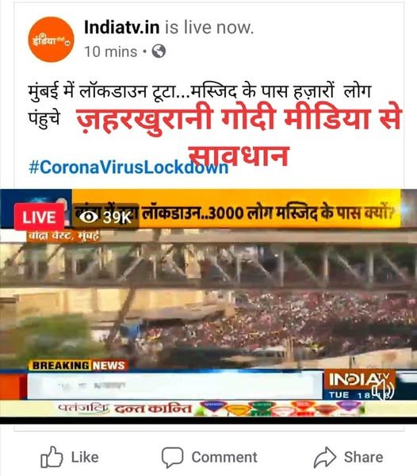417x476 pixels.
Task: Click the Breaking News banner
Action: (78, 365)
